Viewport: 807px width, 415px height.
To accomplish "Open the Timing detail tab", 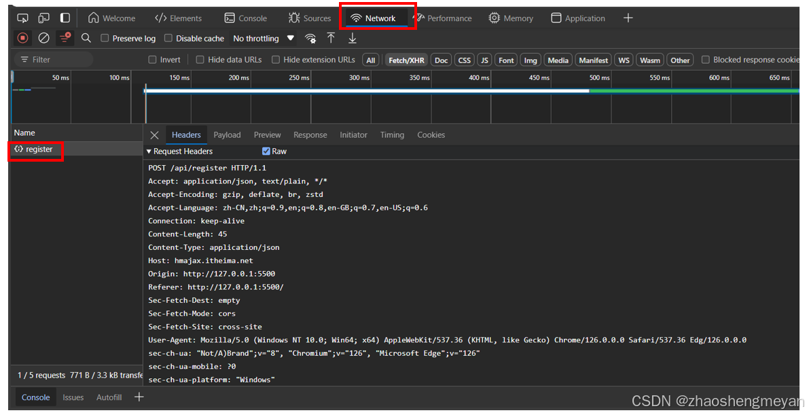I will click(x=392, y=135).
